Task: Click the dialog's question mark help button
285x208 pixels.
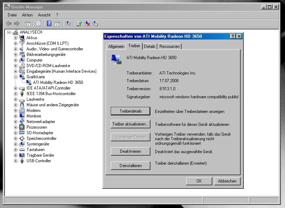Action: pyautogui.click(x=233, y=36)
